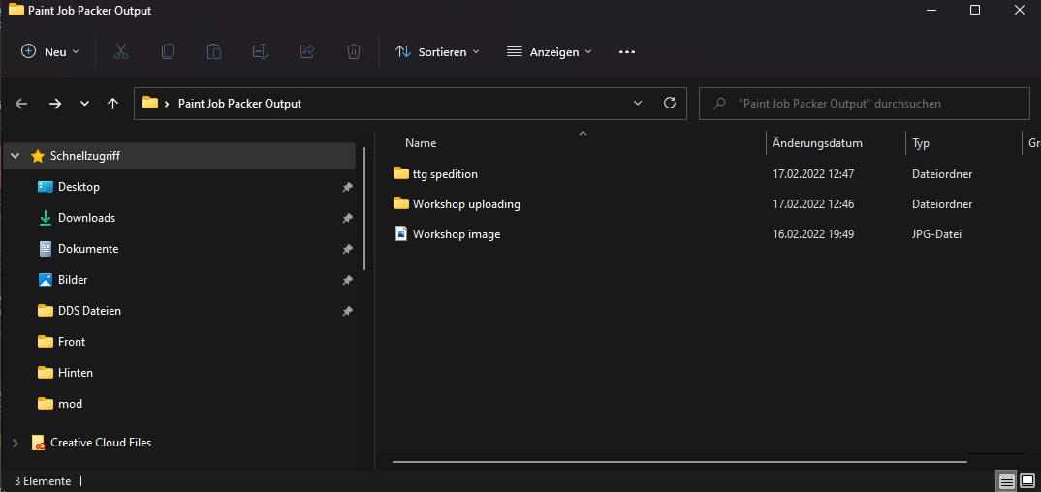The image size is (1041, 492).
Task: Select the Workshop image file
Action: [457, 234]
